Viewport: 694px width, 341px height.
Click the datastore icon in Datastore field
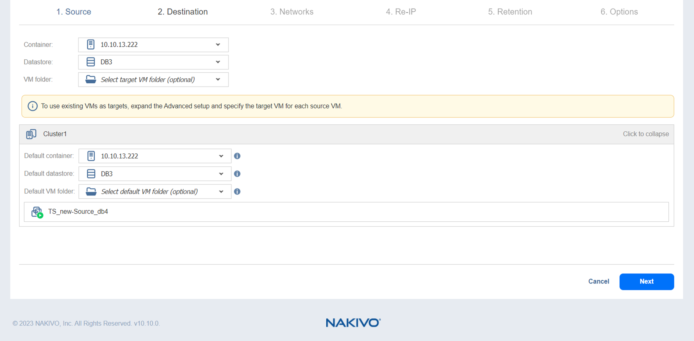point(91,62)
